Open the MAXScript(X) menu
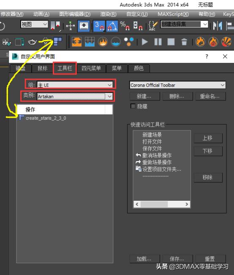Viewport: 234px width, 275px height. click(x=173, y=14)
